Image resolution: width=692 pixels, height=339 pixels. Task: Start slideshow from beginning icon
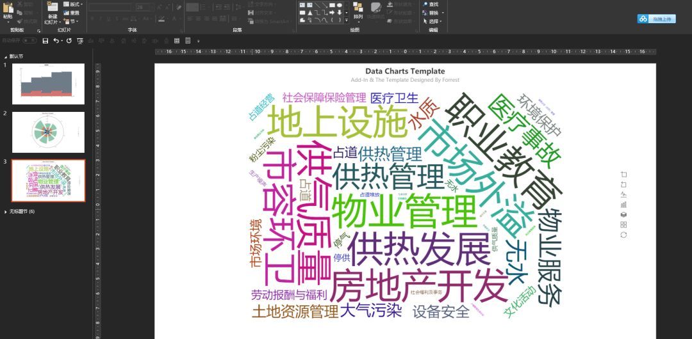tap(80, 41)
